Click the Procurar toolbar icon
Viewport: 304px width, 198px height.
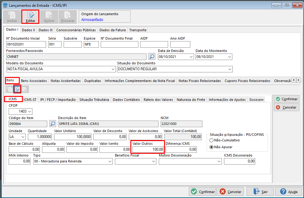[x=68, y=17]
